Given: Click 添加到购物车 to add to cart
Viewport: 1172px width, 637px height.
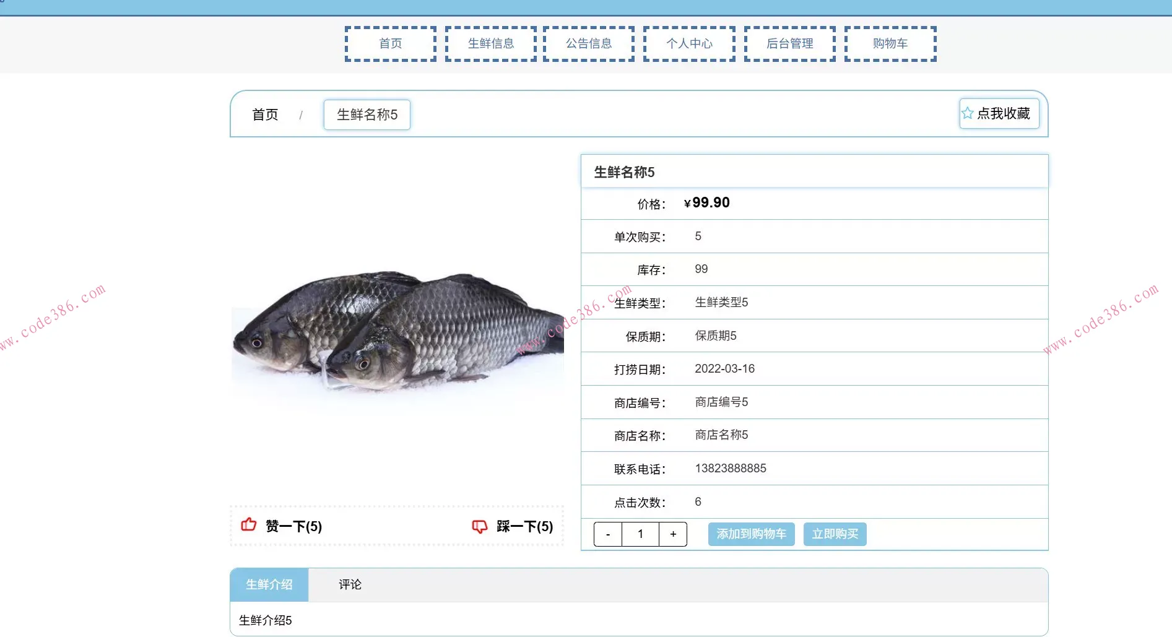Looking at the screenshot, I should point(751,534).
